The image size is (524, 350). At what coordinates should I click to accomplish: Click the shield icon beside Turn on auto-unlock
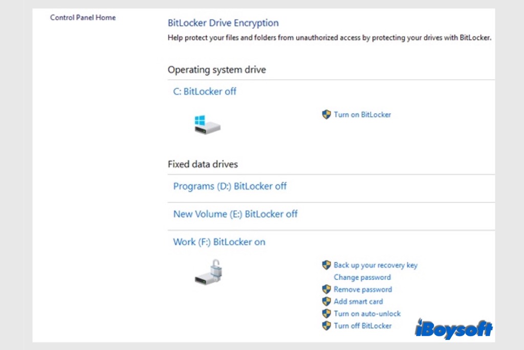326,314
